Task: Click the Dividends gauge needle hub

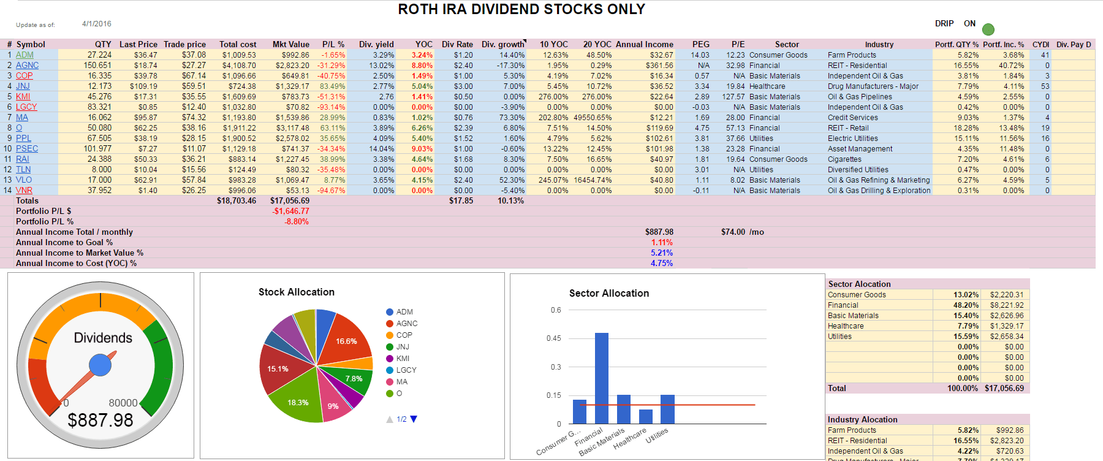Action: [x=100, y=365]
